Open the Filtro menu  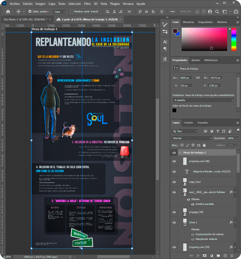pos(87,4)
